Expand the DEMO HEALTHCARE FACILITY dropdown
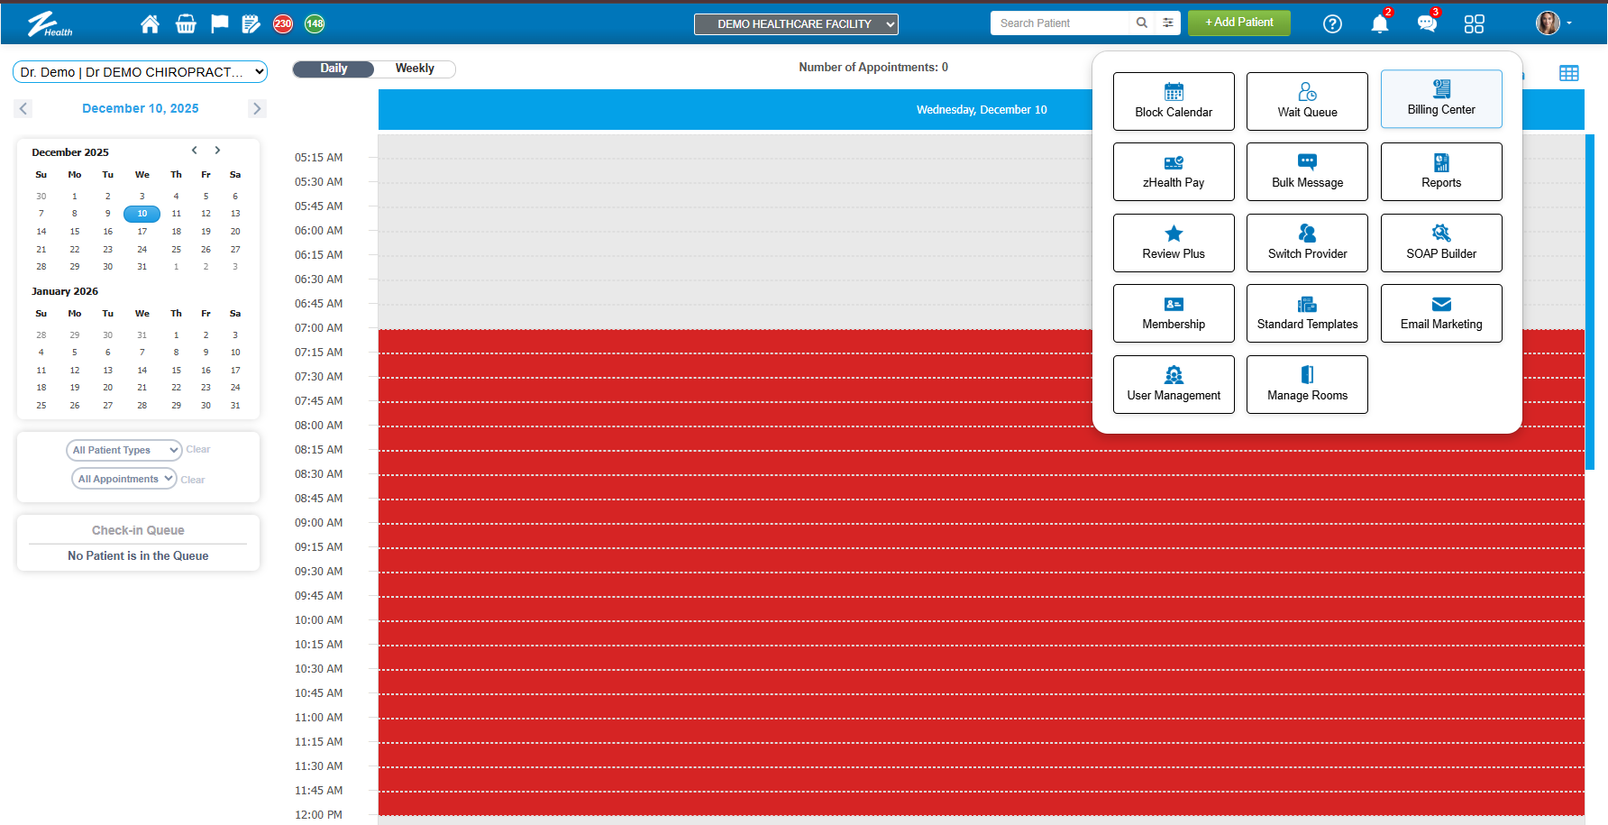This screenshot has height=825, width=1608. point(796,24)
